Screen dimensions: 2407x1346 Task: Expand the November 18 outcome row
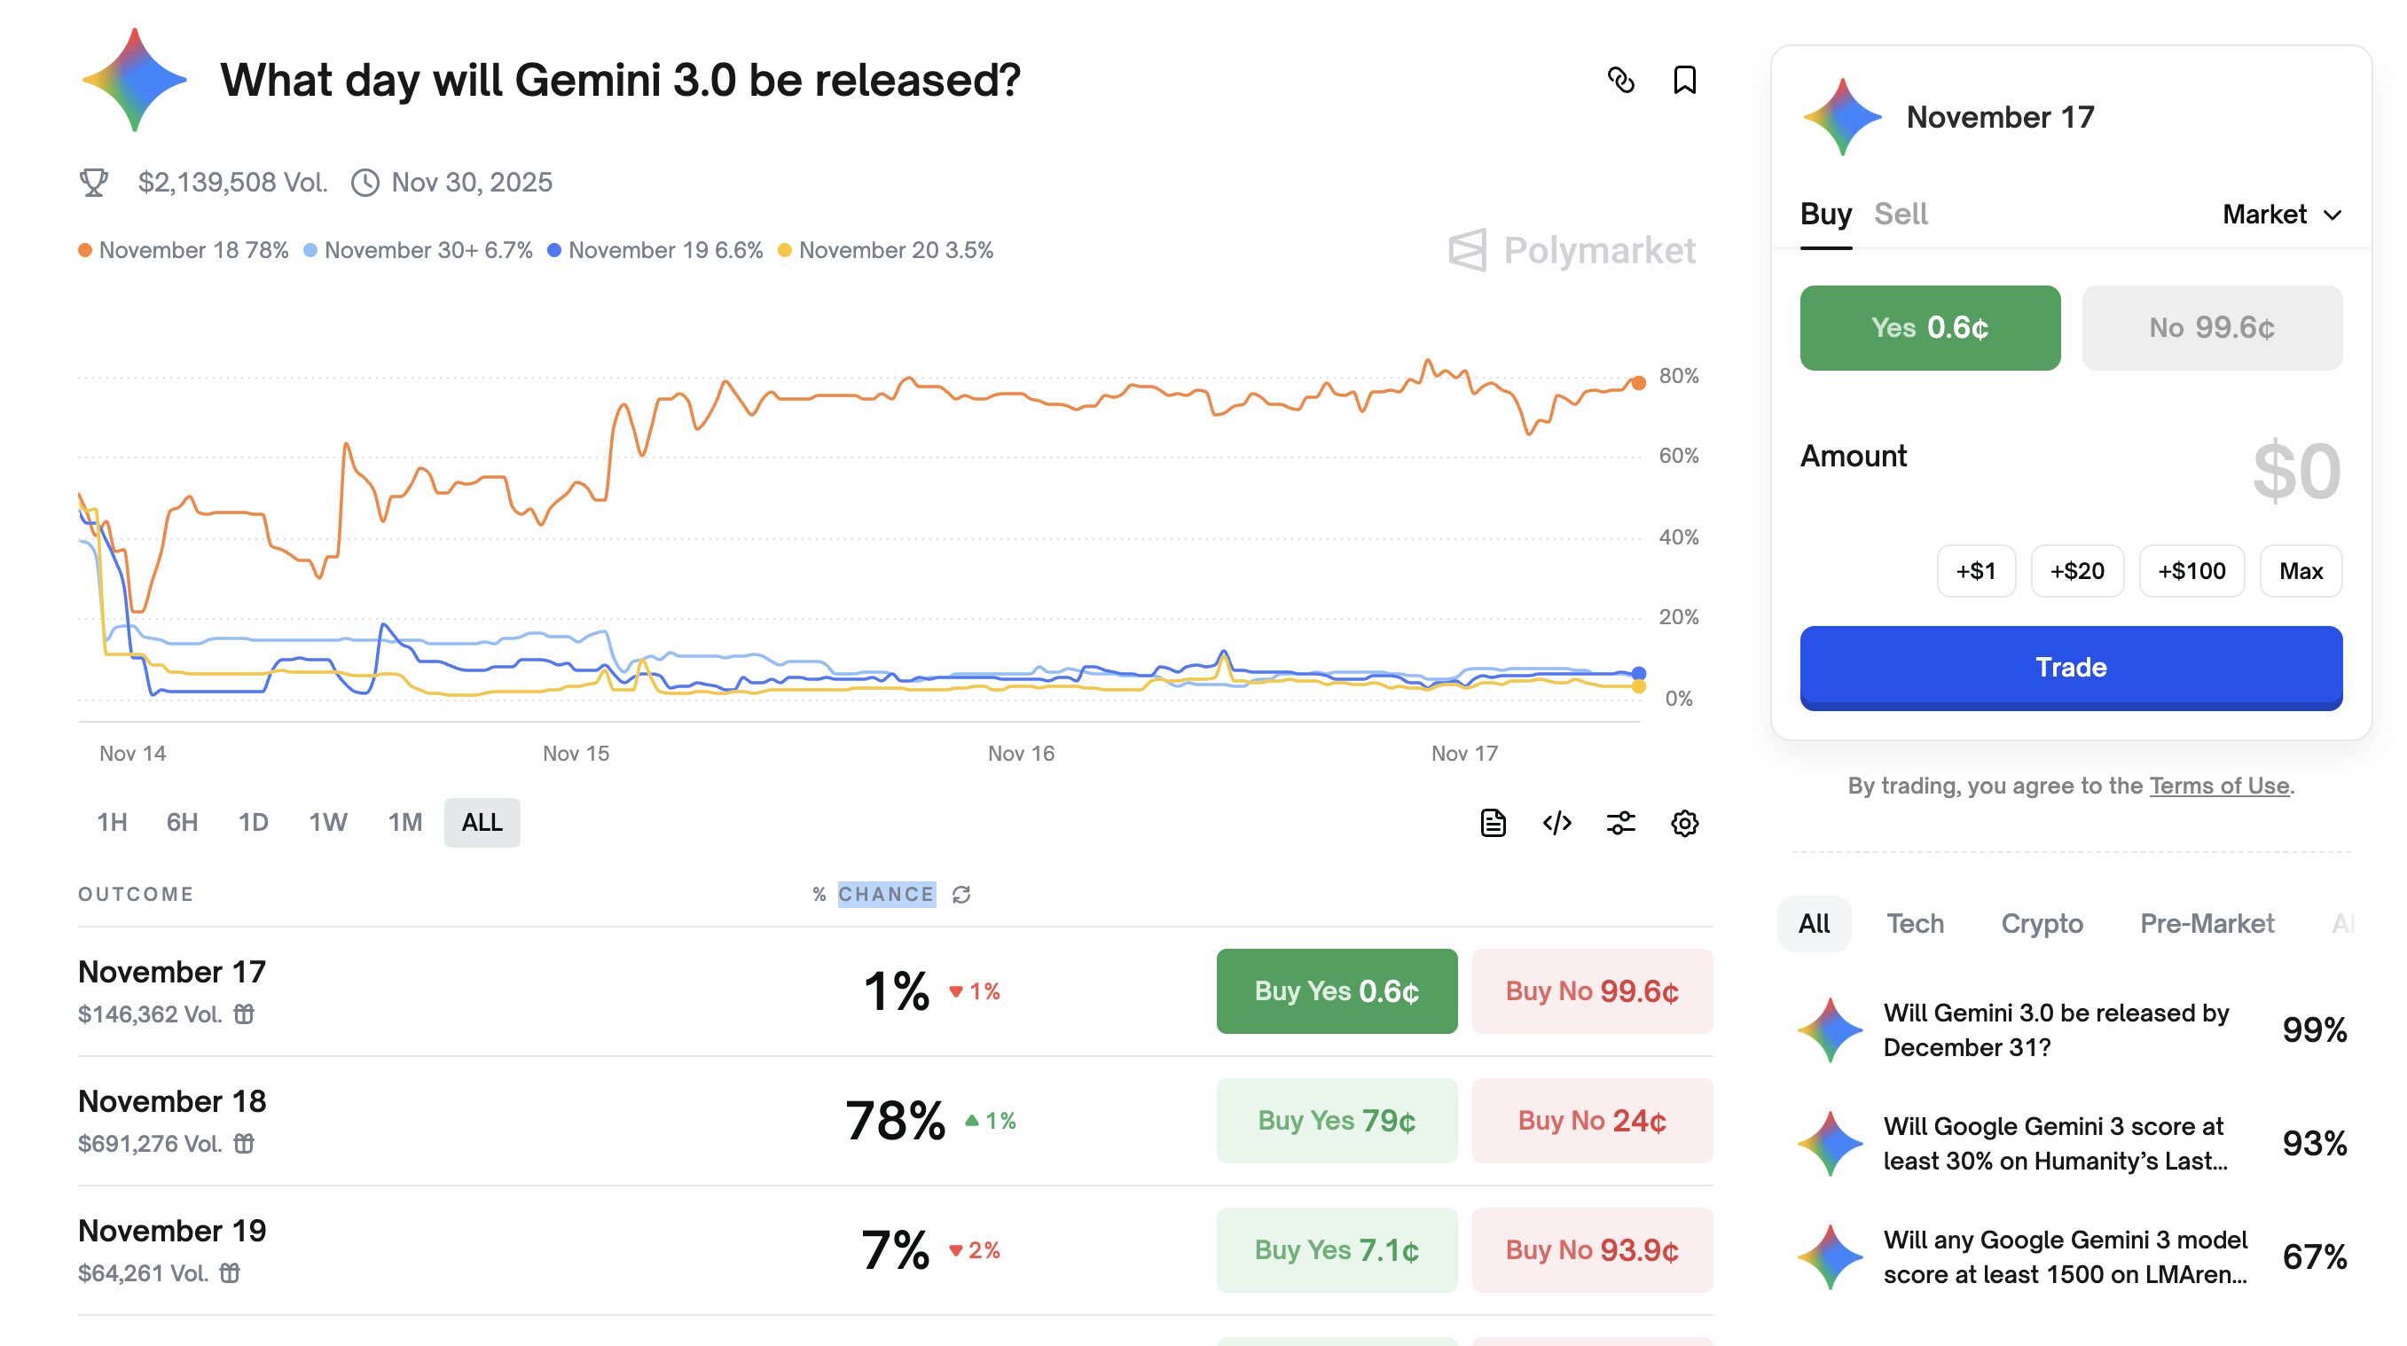tap(172, 1102)
